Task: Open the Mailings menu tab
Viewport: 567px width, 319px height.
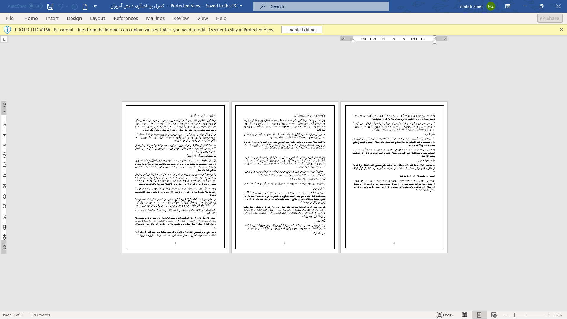Action: (155, 18)
